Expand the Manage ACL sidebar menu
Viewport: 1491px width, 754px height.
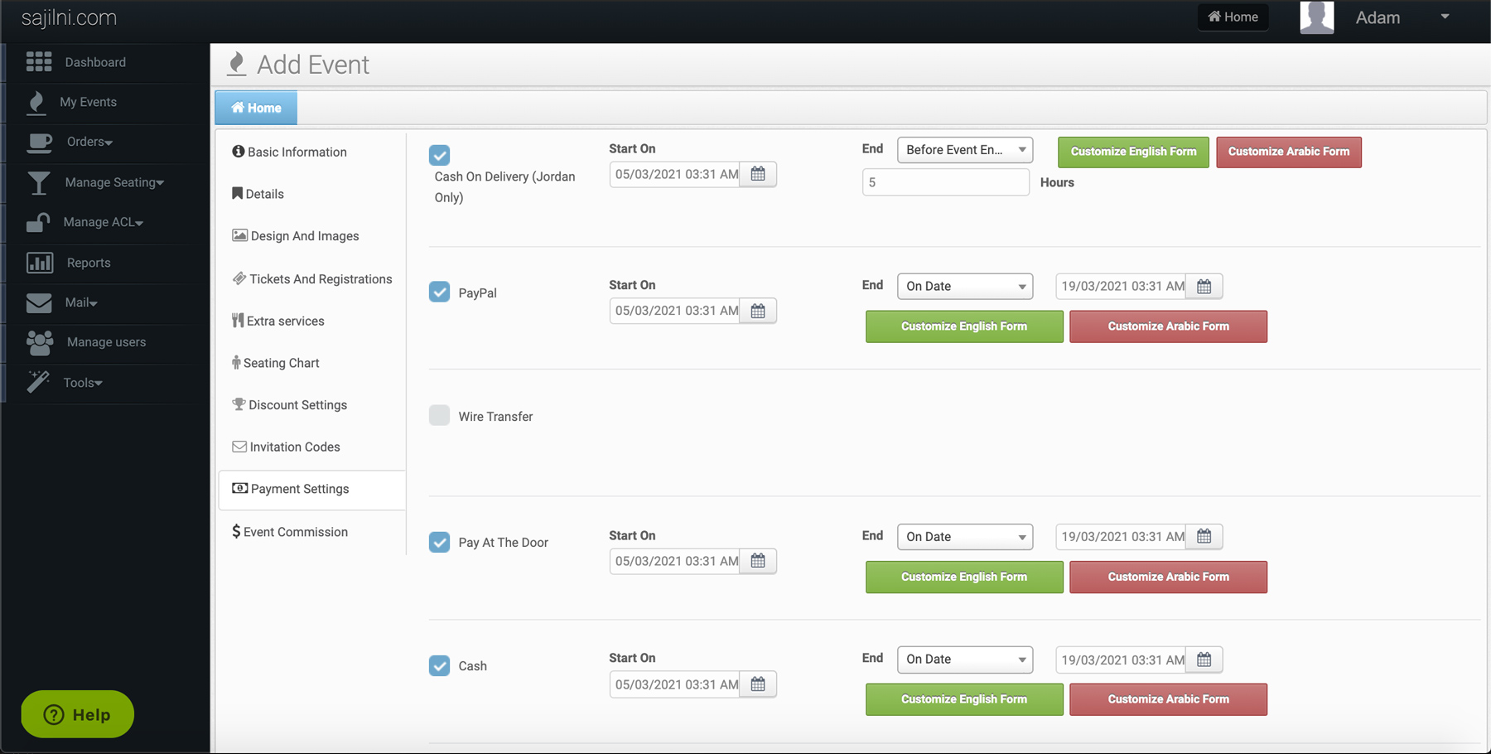pos(104,222)
